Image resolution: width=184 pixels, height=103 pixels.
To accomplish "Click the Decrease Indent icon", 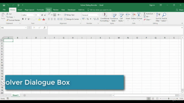I will tap(58, 19).
